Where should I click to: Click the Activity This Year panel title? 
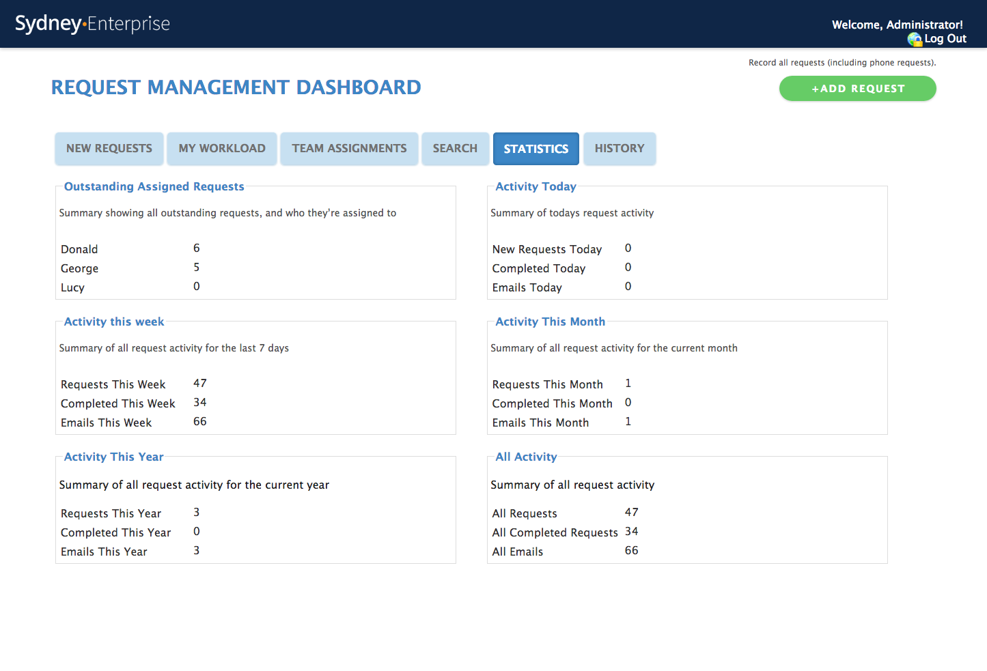click(113, 457)
